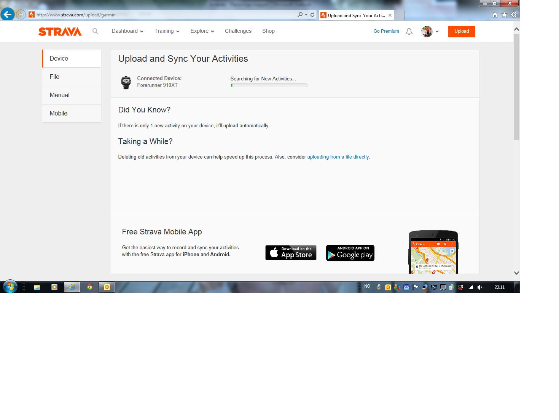Click the AVG antivirus tray icon

click(x=397, y=287)
